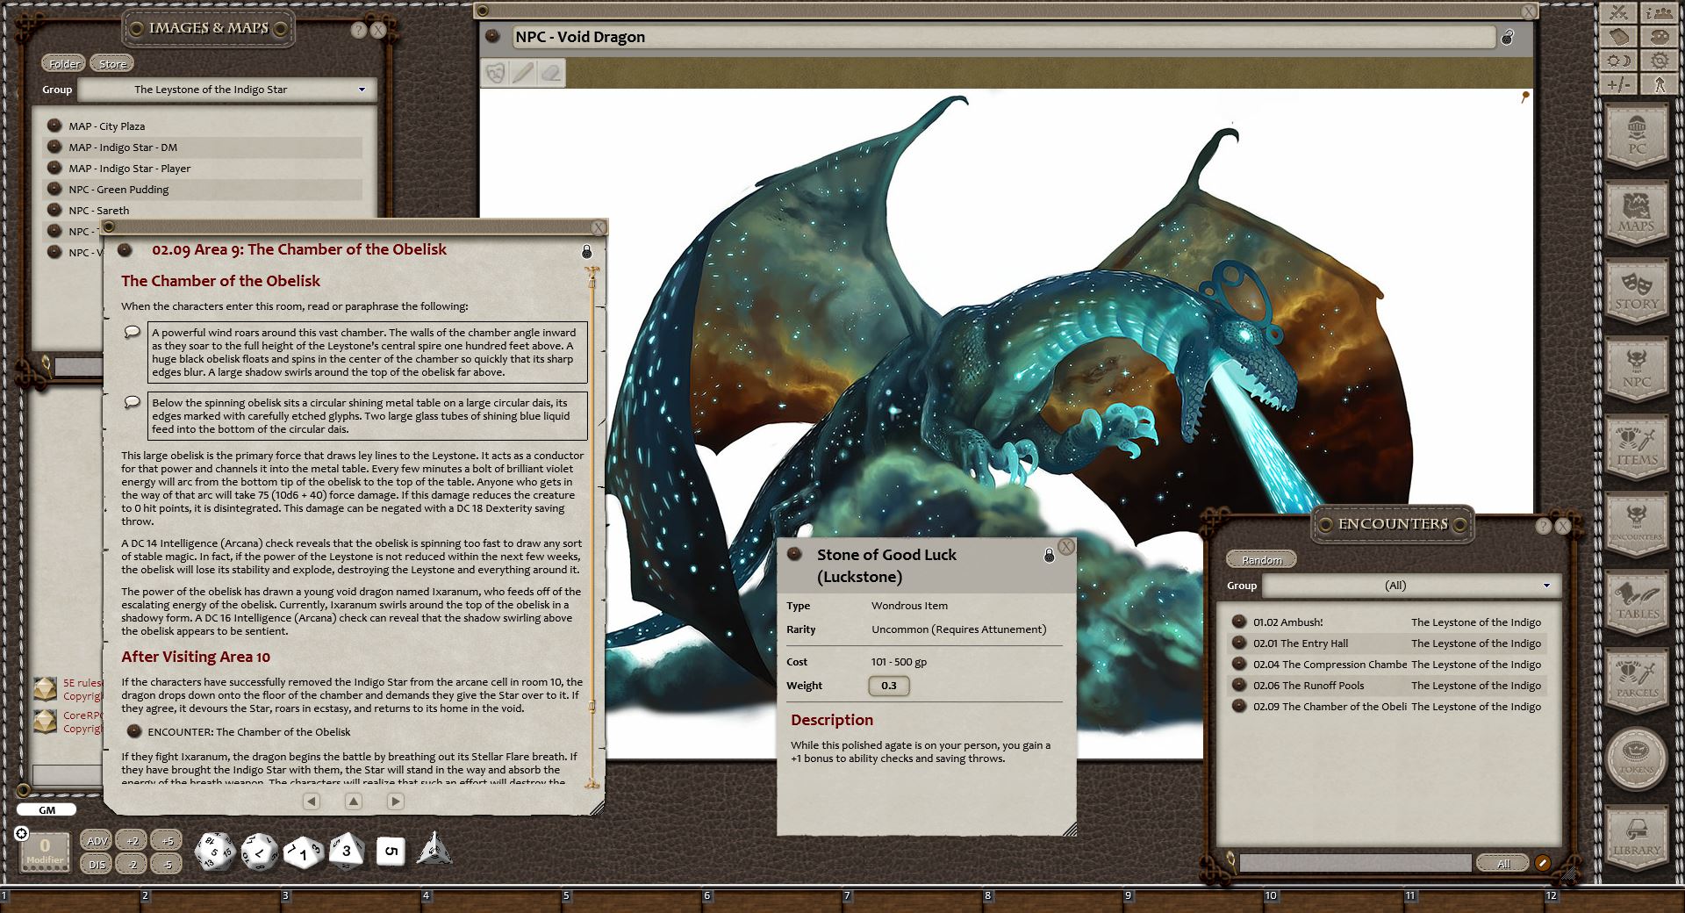
Task: Click the Random button in the Encounters window
Action: point(1262,559)
